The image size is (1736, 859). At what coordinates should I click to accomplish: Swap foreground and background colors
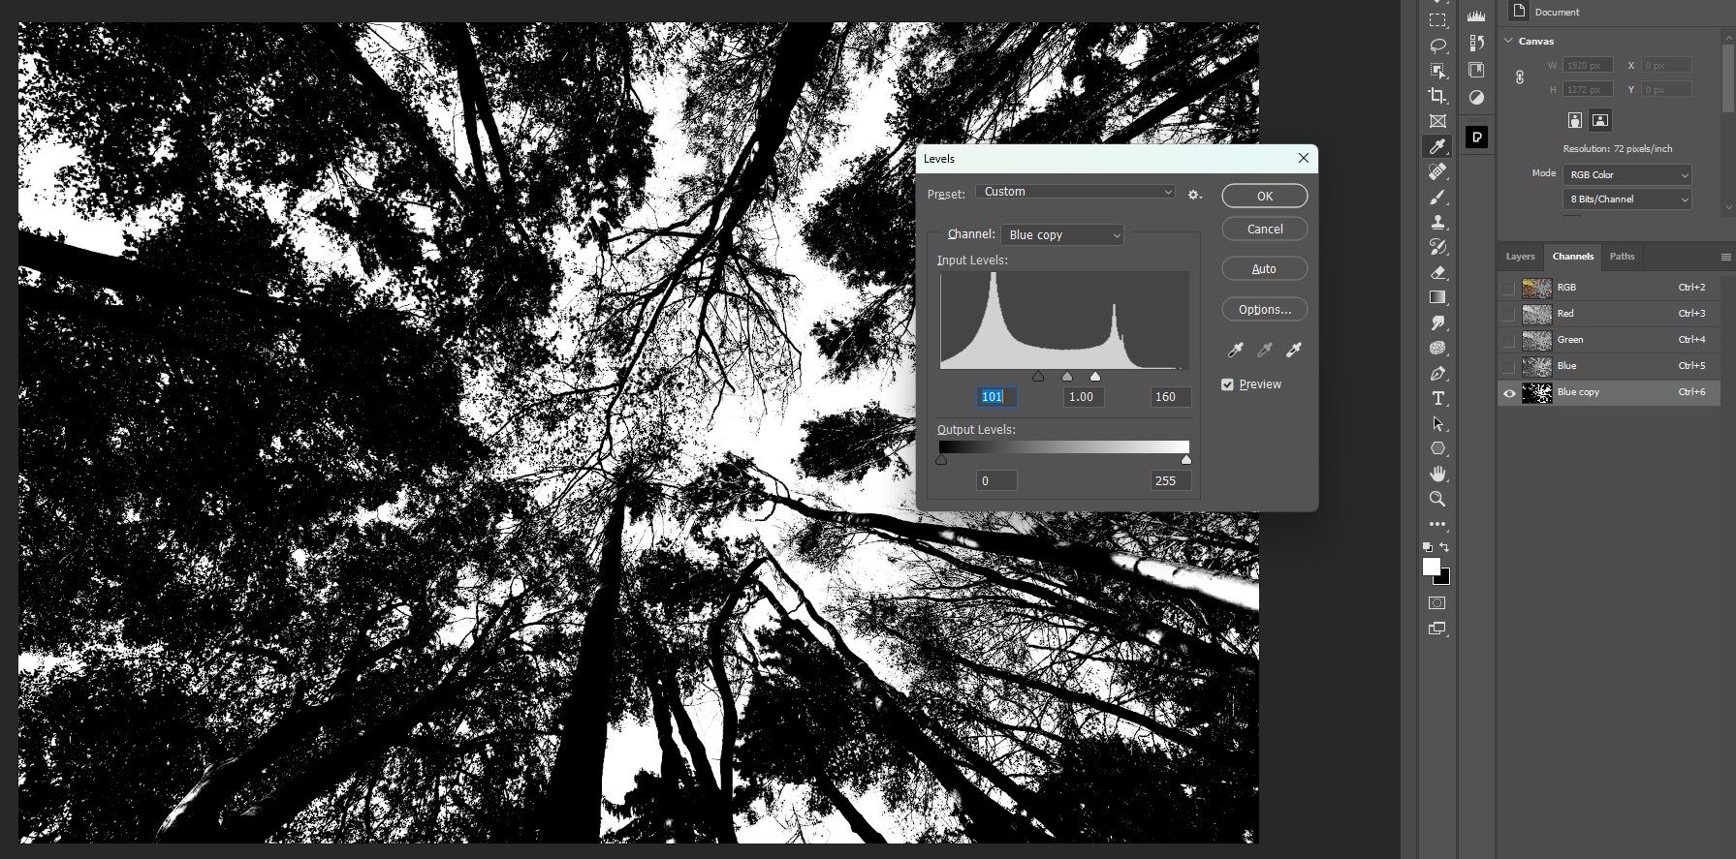pos(1444,548)
